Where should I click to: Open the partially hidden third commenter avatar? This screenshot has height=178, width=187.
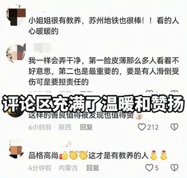tap(15, 113)
